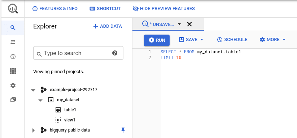Select bigquery-public-data project label
The width and height of the screenshot is (297, 138).
point(70,130)
